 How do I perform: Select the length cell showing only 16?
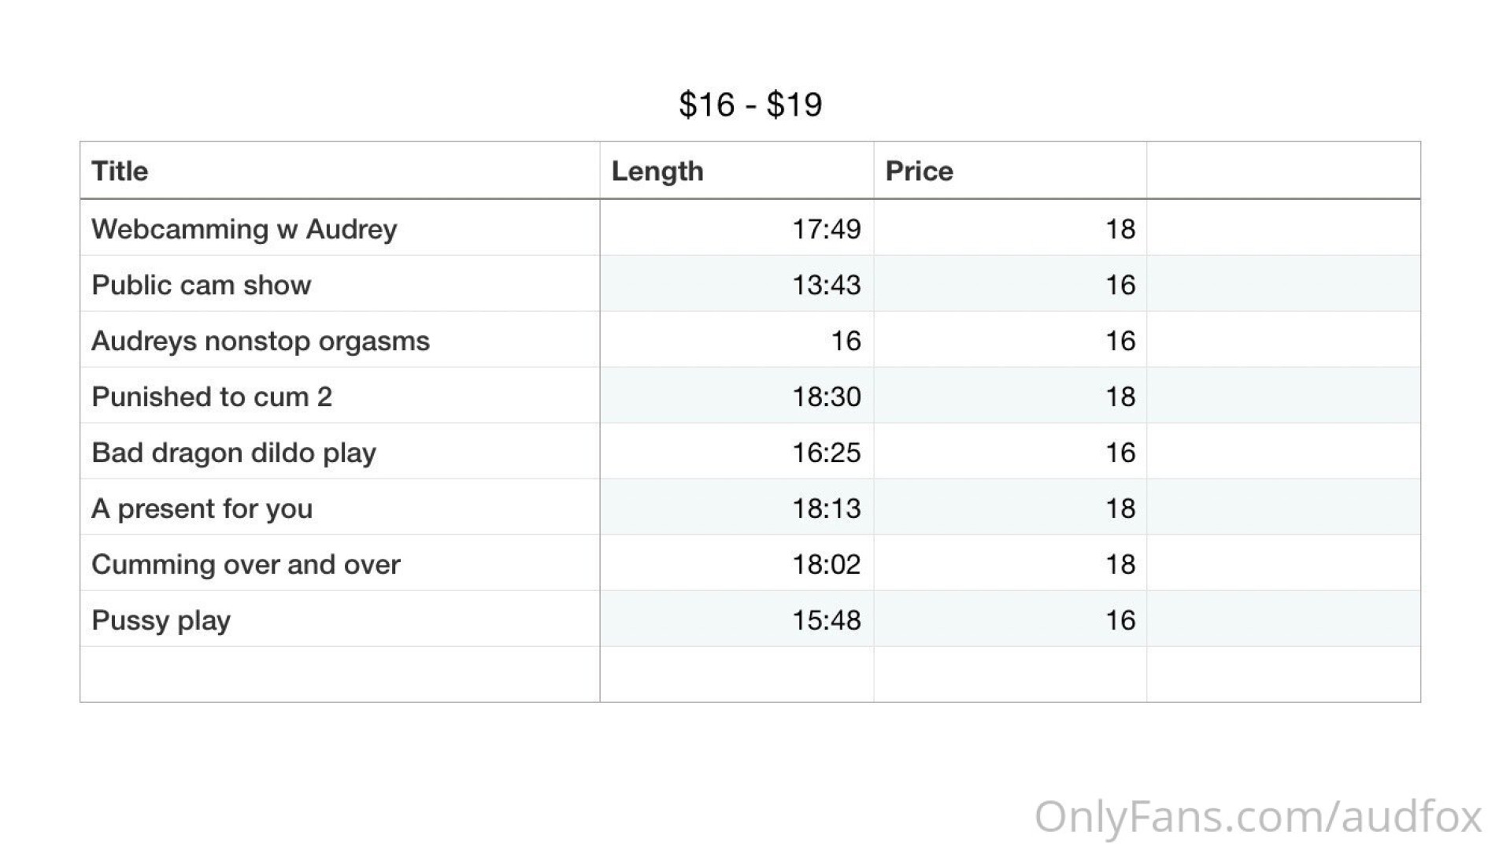pyautogui.click(x=846, y=341)
